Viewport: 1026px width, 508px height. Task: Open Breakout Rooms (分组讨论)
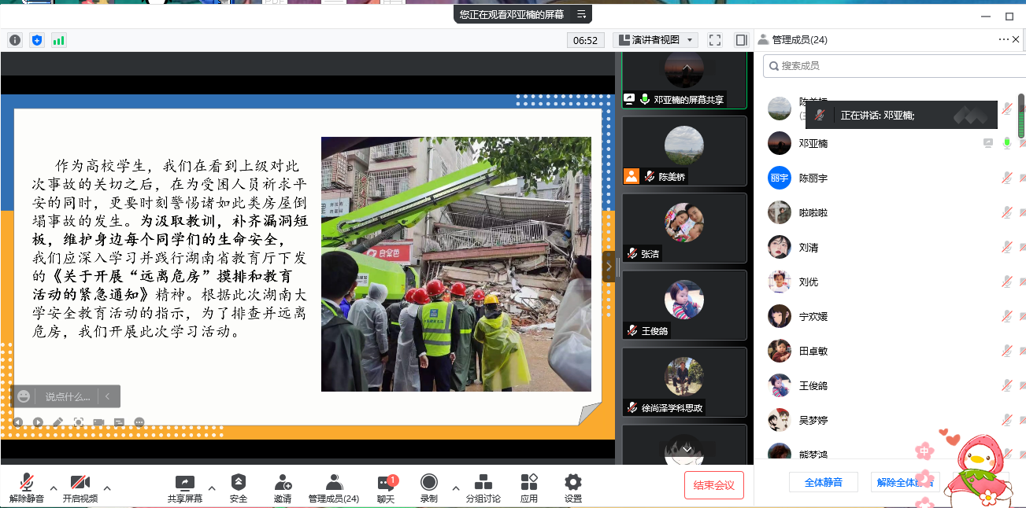click(483, 488)
